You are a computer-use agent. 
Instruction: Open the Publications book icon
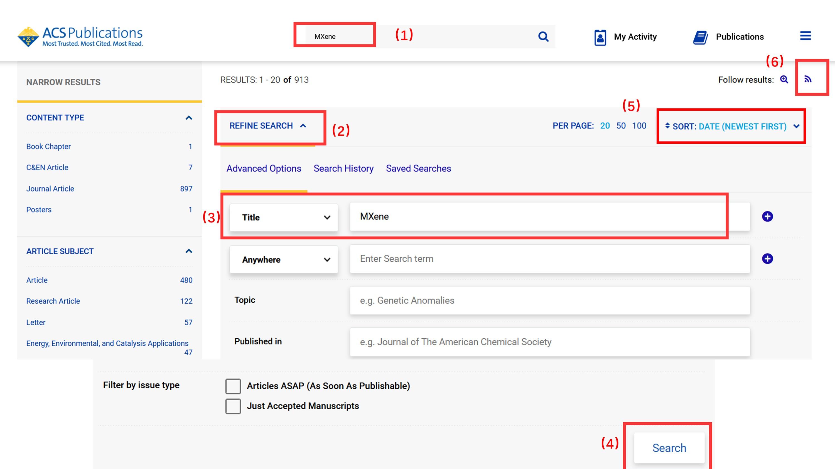(701, 38)
